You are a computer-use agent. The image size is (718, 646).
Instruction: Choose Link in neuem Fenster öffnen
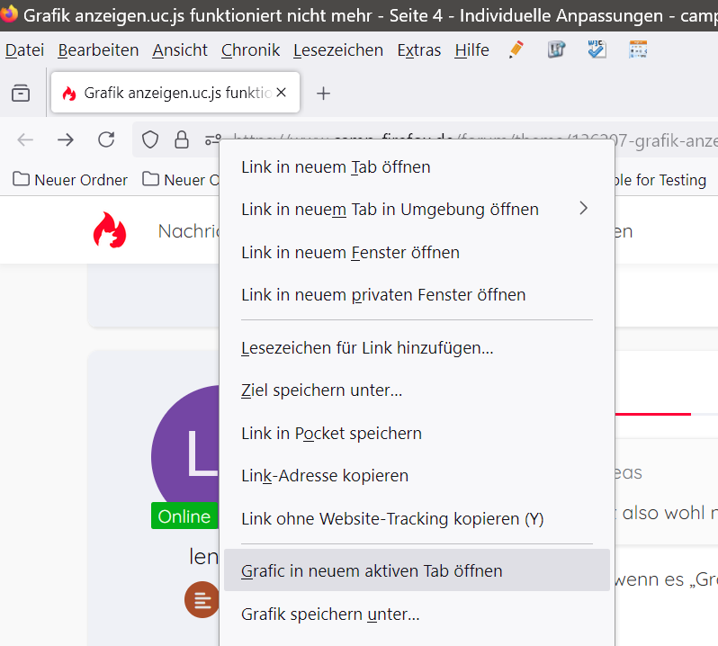pos(417,252)
